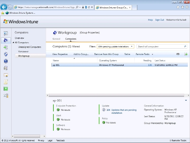Select the Vancouver group
This screenshot has height=143, width=190.
click(x=23, y=52)
